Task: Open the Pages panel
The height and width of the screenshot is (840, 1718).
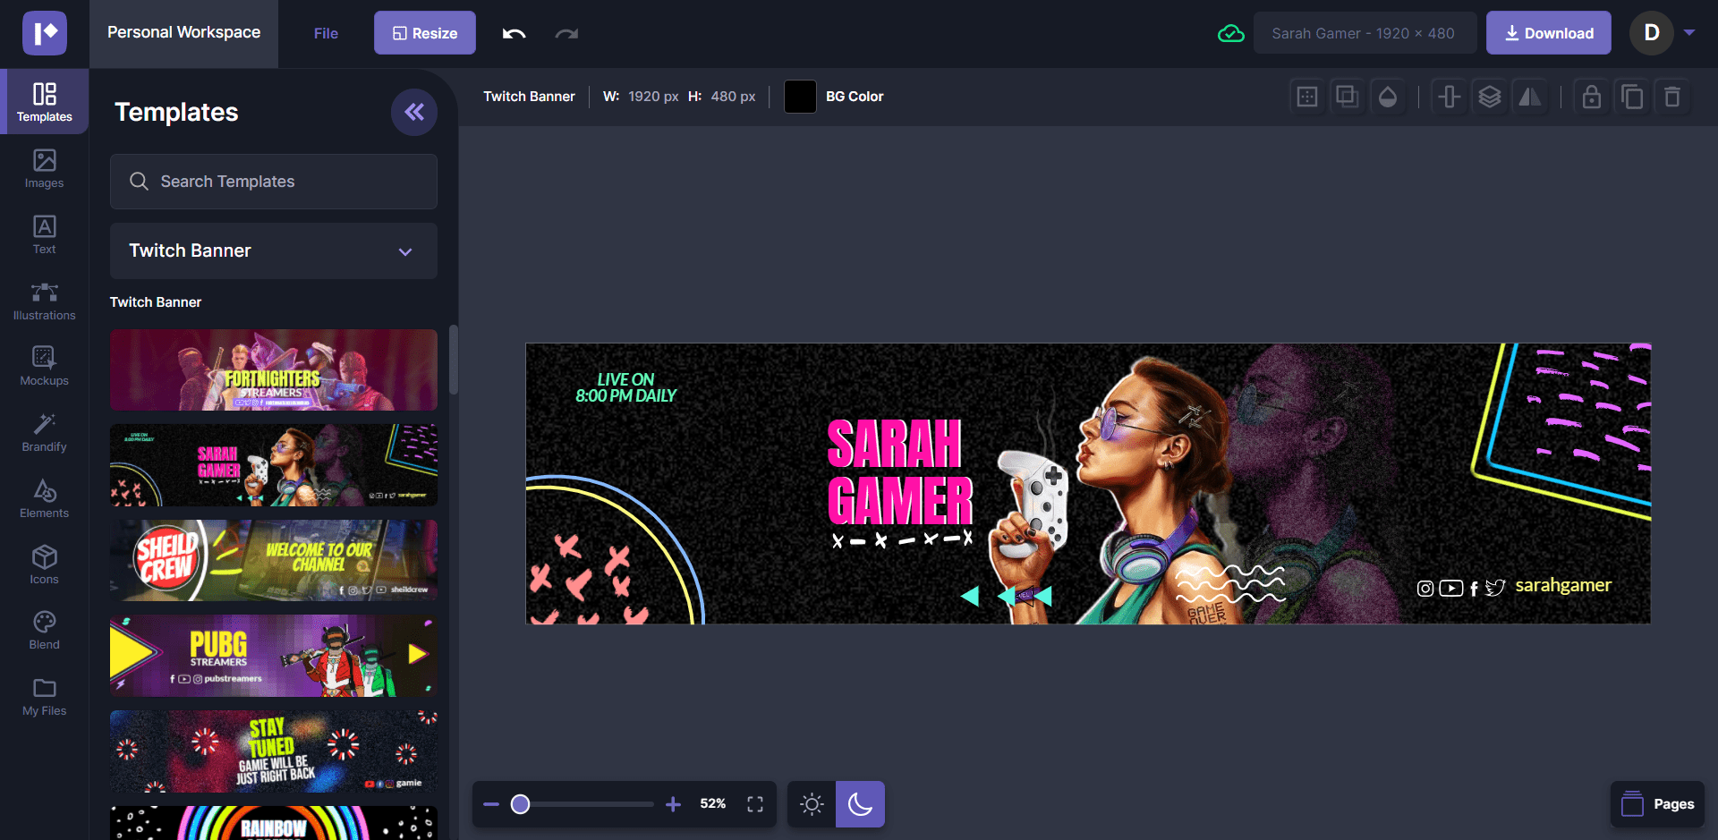Action: coord(1657,803)
